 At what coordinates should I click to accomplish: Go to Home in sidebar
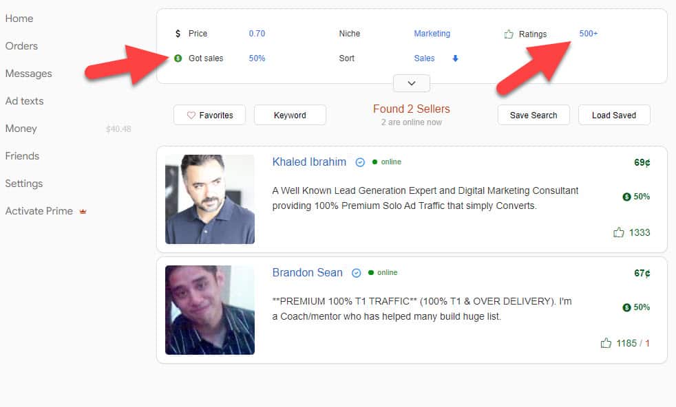tap(19, 19)
